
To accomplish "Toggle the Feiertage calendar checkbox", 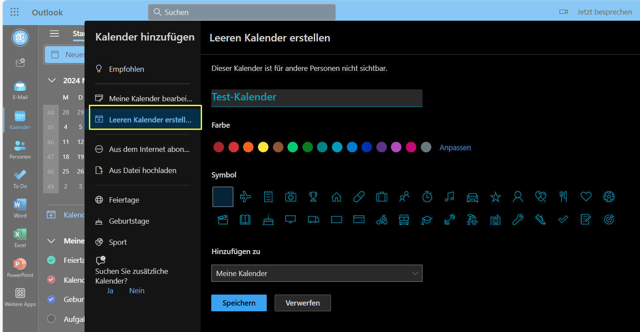I will (x=51, y=260).
